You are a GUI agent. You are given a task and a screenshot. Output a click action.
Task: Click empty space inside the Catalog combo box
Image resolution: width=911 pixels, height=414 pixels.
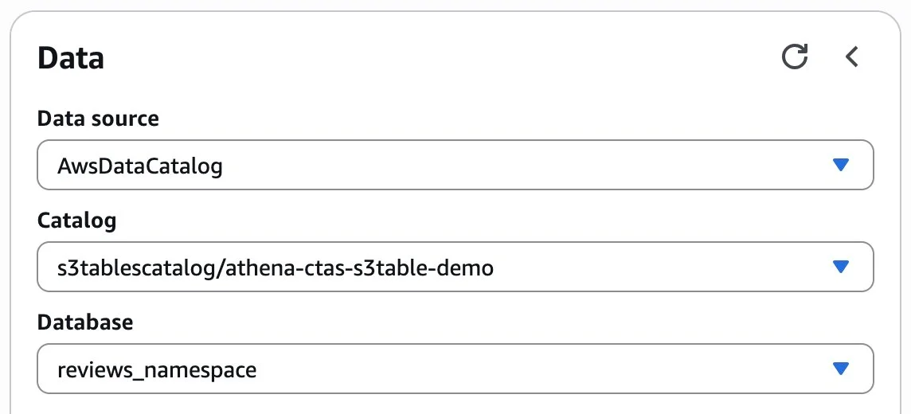point(656,267)
